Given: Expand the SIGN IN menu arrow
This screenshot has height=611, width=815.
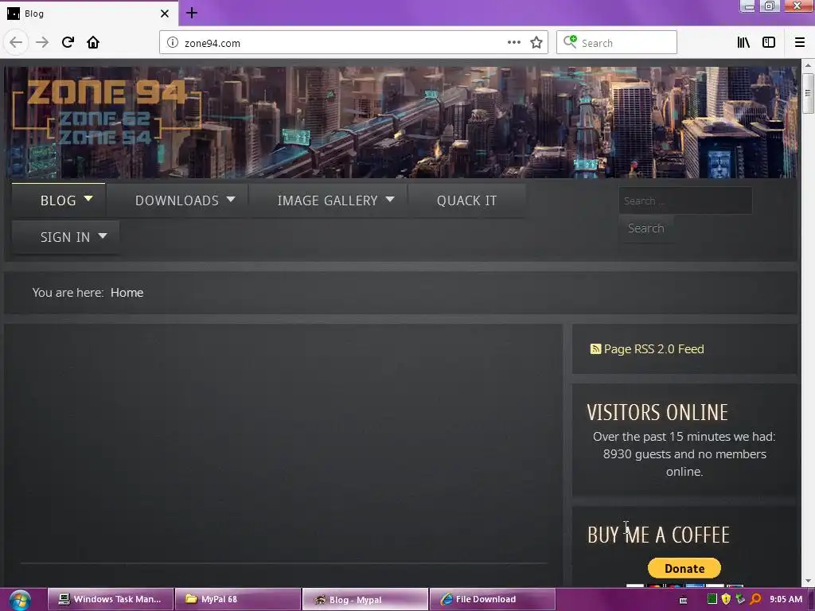Looking at the screenshot, I should 103,235.
